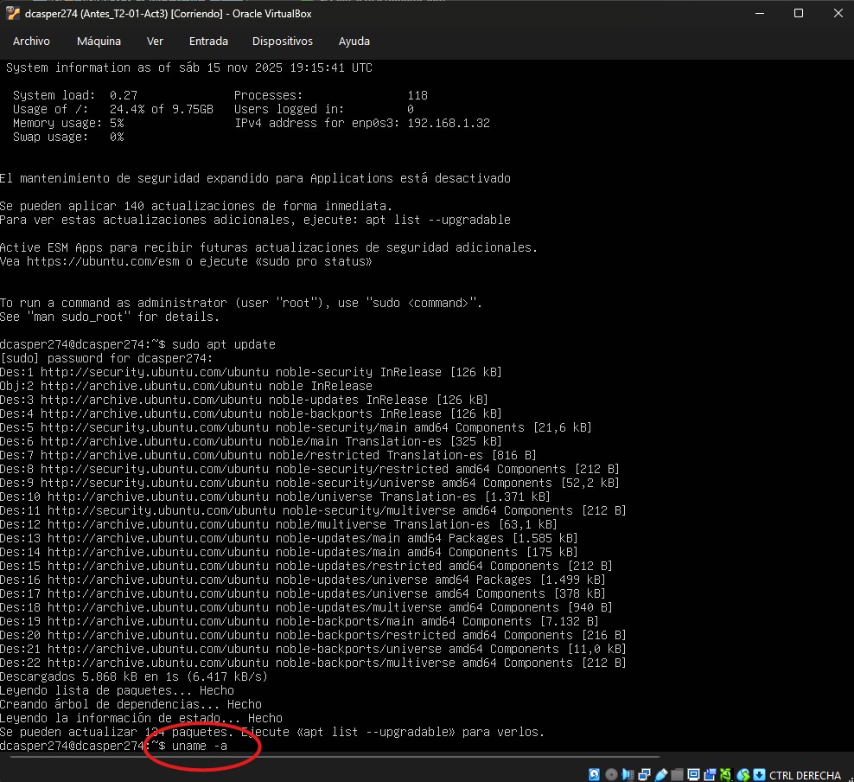Click the green CPU virtualization status icon
The image size is (854, 782).
tap(727, 774)
